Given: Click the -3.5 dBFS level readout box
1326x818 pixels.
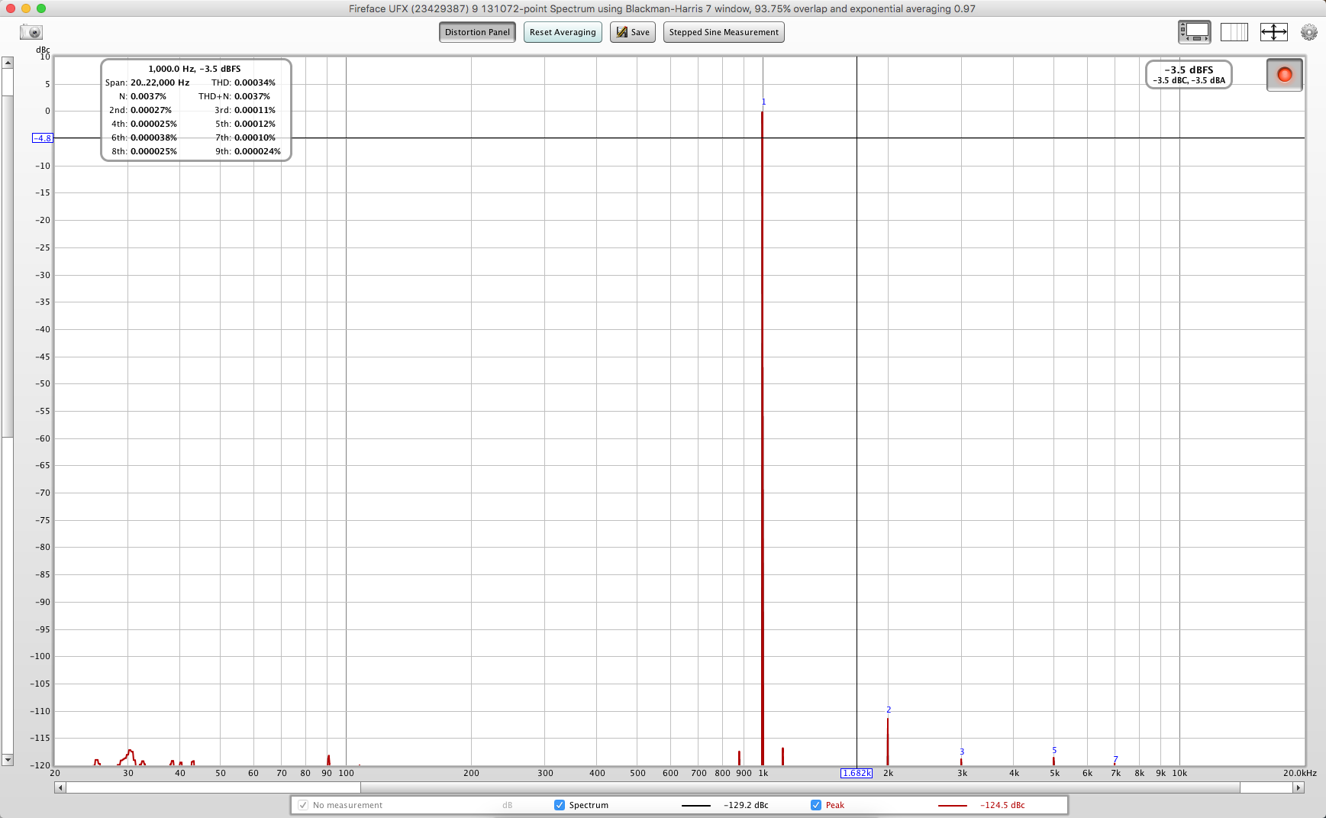Looking at the screenshot, I should 1189,74.
